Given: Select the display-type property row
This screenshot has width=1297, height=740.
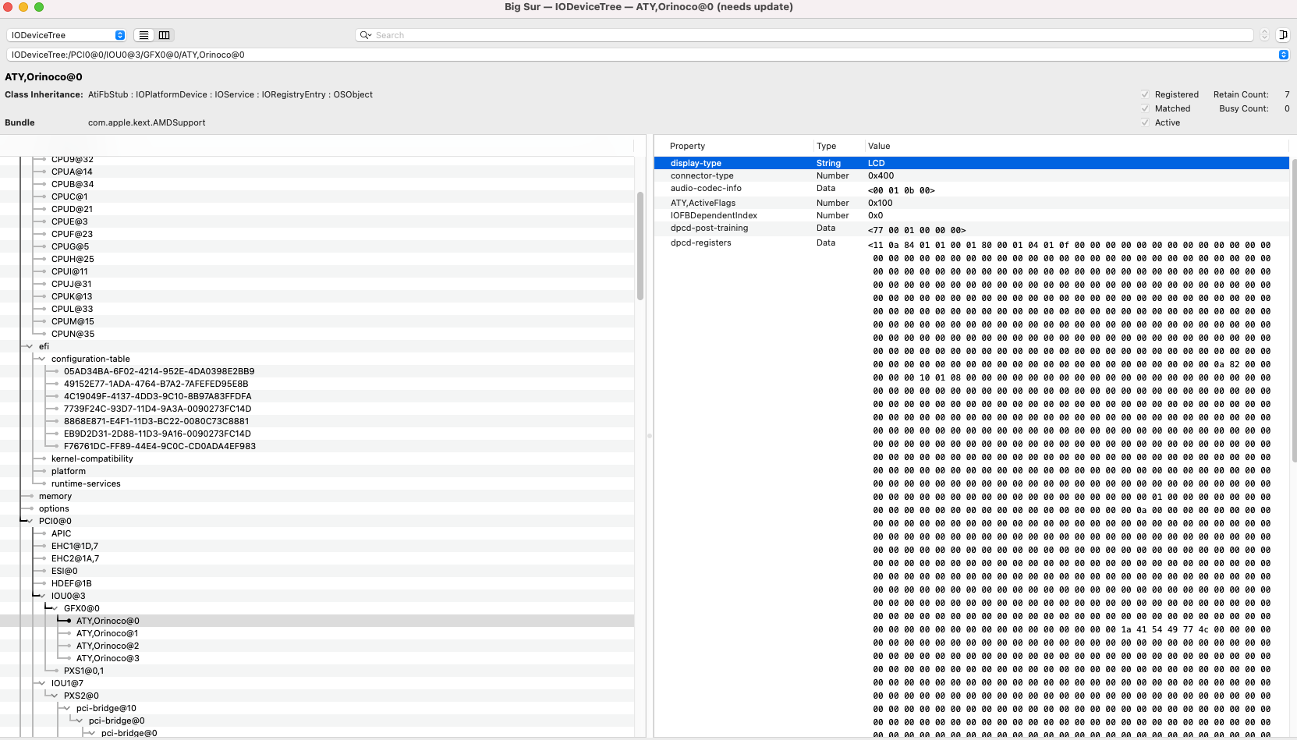Looking at the screenshot, I should 971,163.
